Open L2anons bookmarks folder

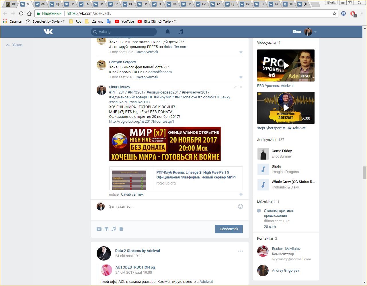pyautogui.click(x=94, y=21)
